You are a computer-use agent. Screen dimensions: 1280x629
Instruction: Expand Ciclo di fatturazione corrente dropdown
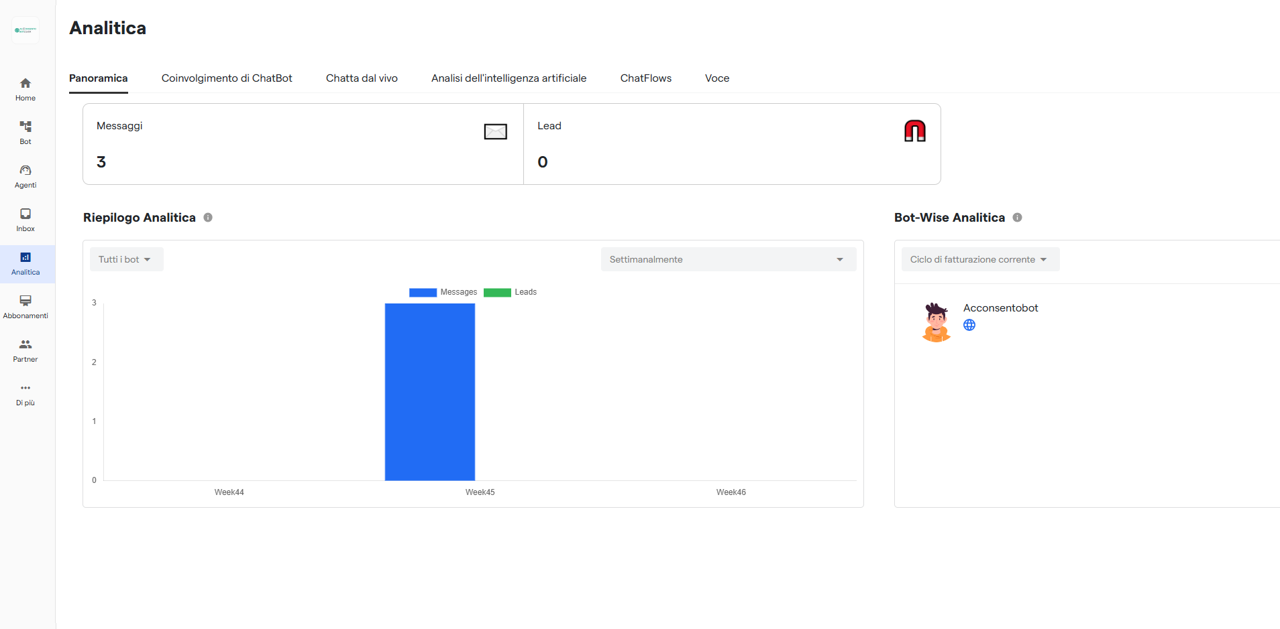tap(979, 259)
